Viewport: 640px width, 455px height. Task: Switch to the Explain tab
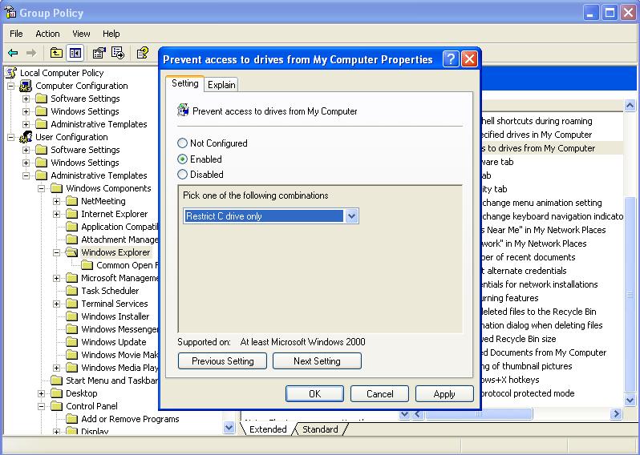click(x=221, y=85)
